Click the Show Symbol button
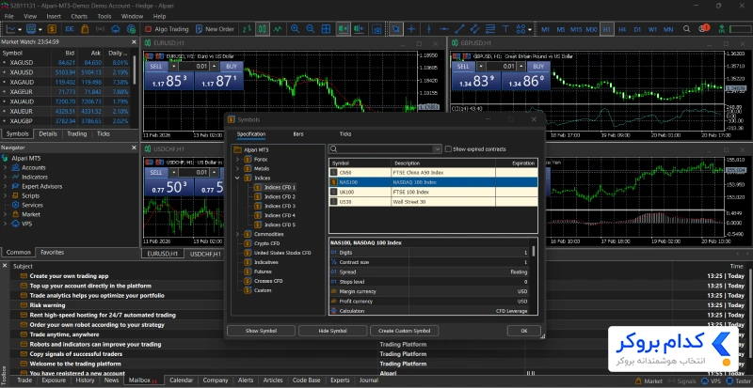 pos(261,331)
